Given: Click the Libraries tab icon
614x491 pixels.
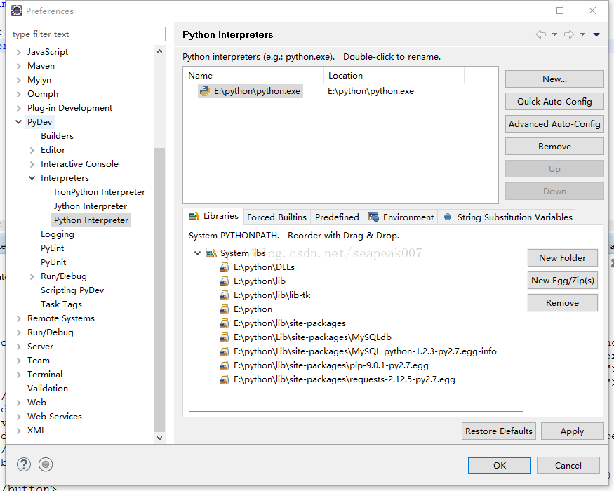Looking at the screenshot, I should tap(194, 216).
